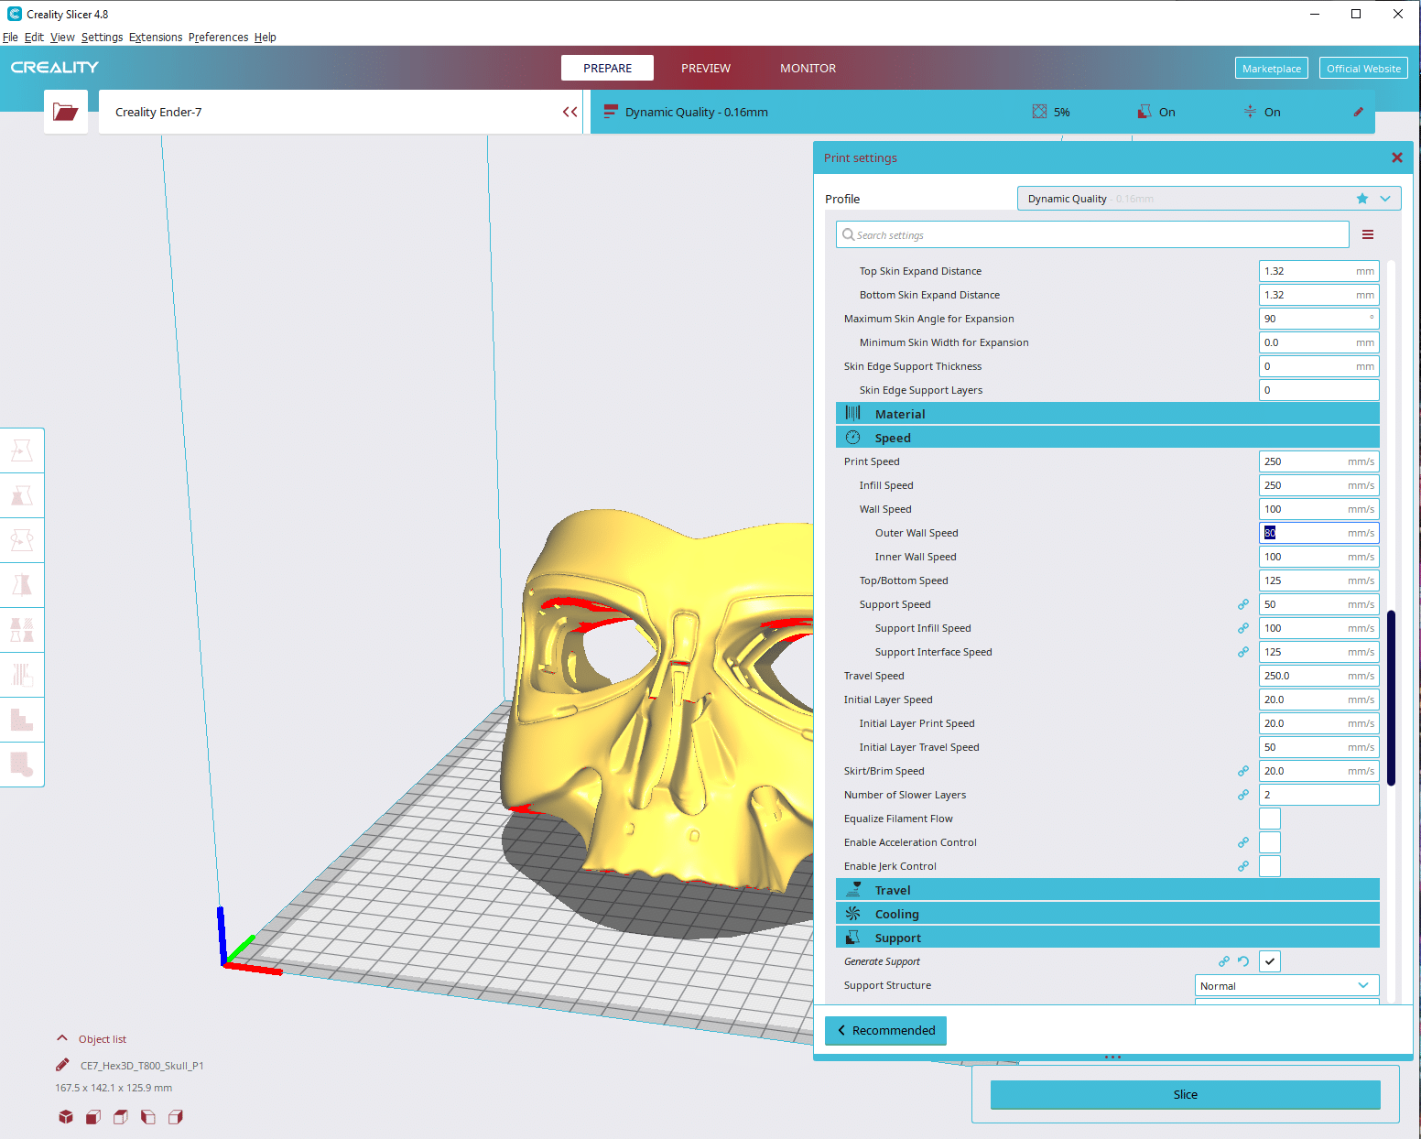Viewport: 1421px width, 1139px height.
Task: Click the print settings panel scrollbar
Action: [x=1391, y=698]
